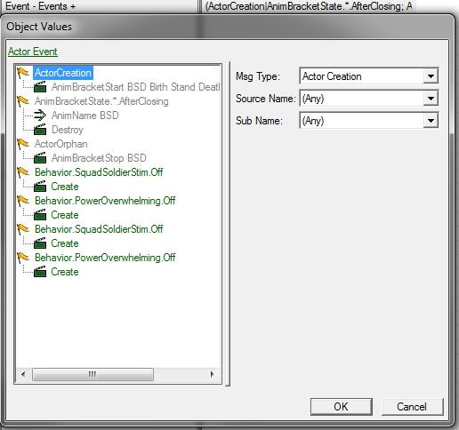Select the last Behavior.PowerOverwhelming.Off event
Image resolution: width=459 pixels, height=430 pixels.
(105, 258)
